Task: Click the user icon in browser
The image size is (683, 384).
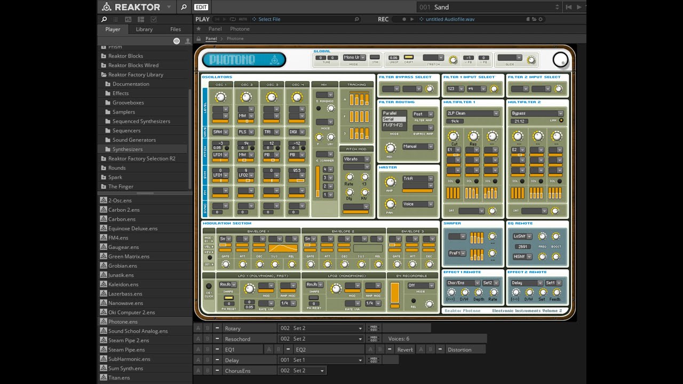Action: (187, 41)
